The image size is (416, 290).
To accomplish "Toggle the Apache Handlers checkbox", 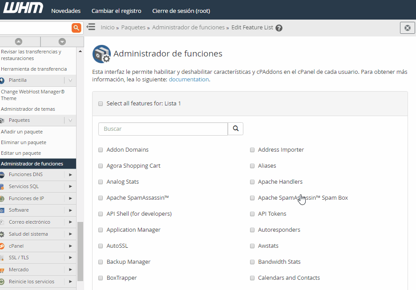I will (252, 182).
